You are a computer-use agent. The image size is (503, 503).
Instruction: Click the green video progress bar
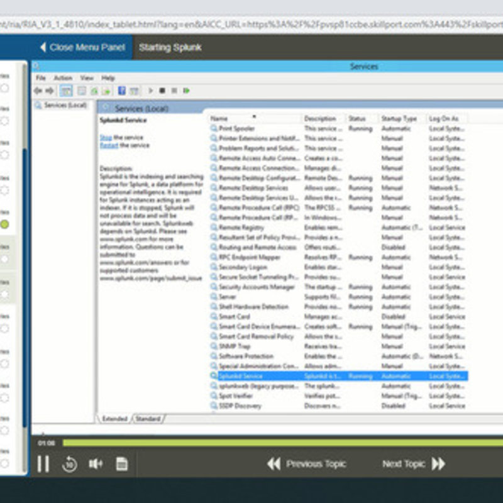282,443
